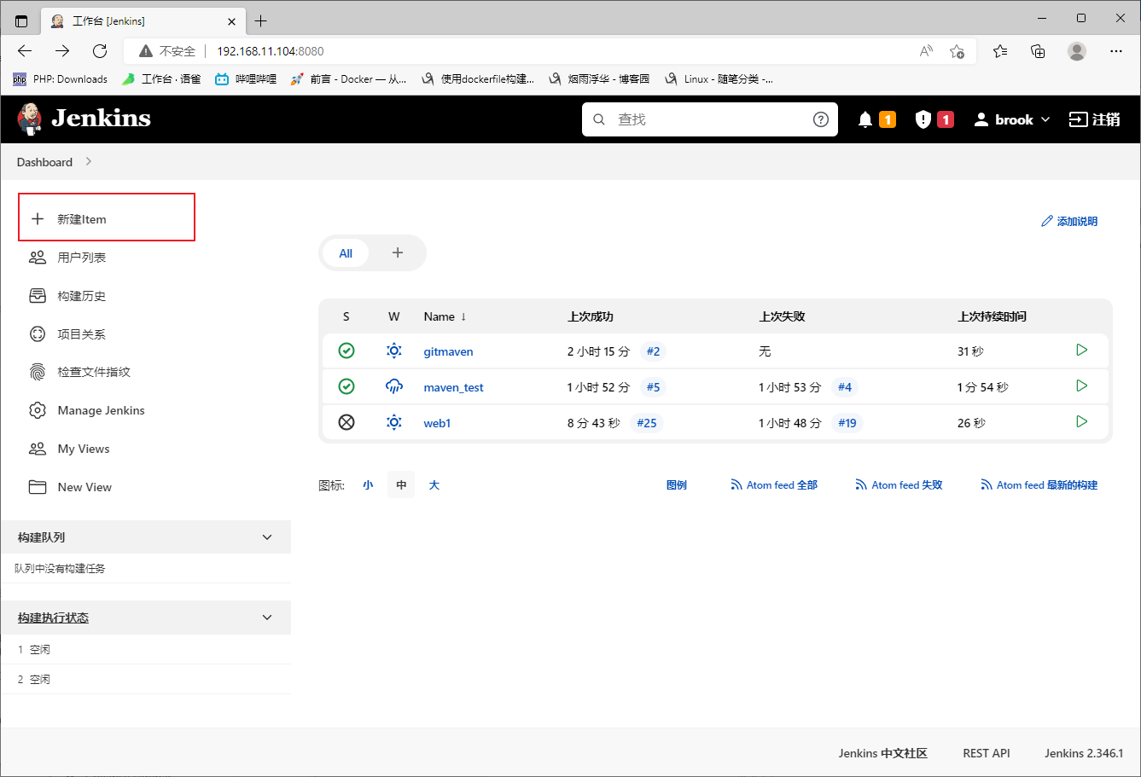
Task: Open the gitmaven job link
Action: [448, 351]
